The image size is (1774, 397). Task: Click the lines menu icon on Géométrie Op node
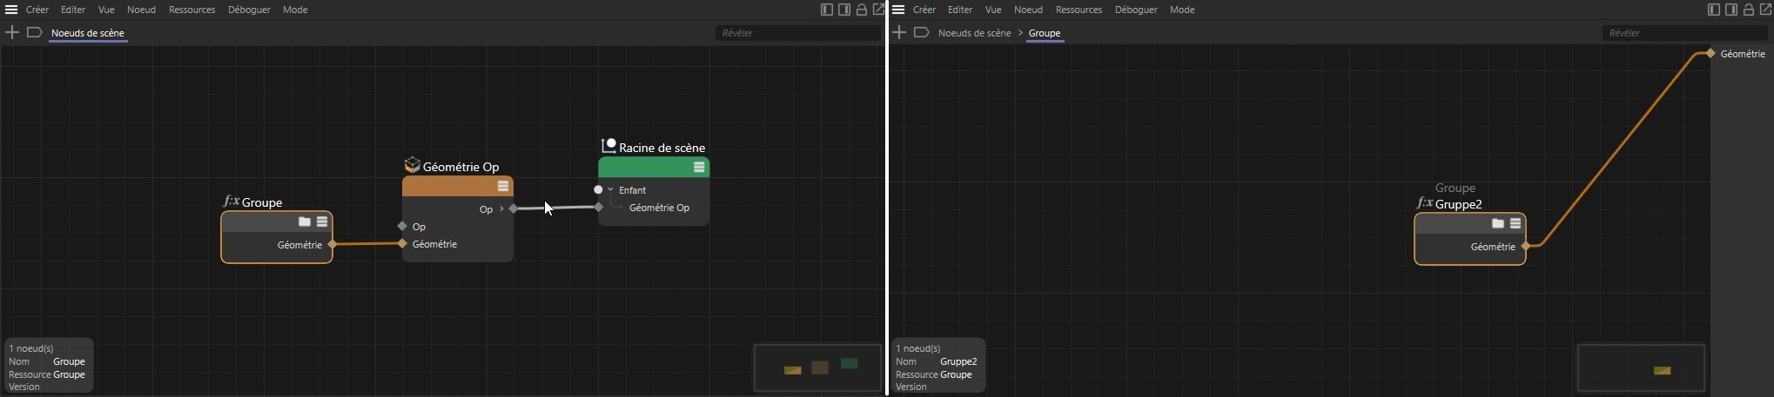[x=503, y=186]
